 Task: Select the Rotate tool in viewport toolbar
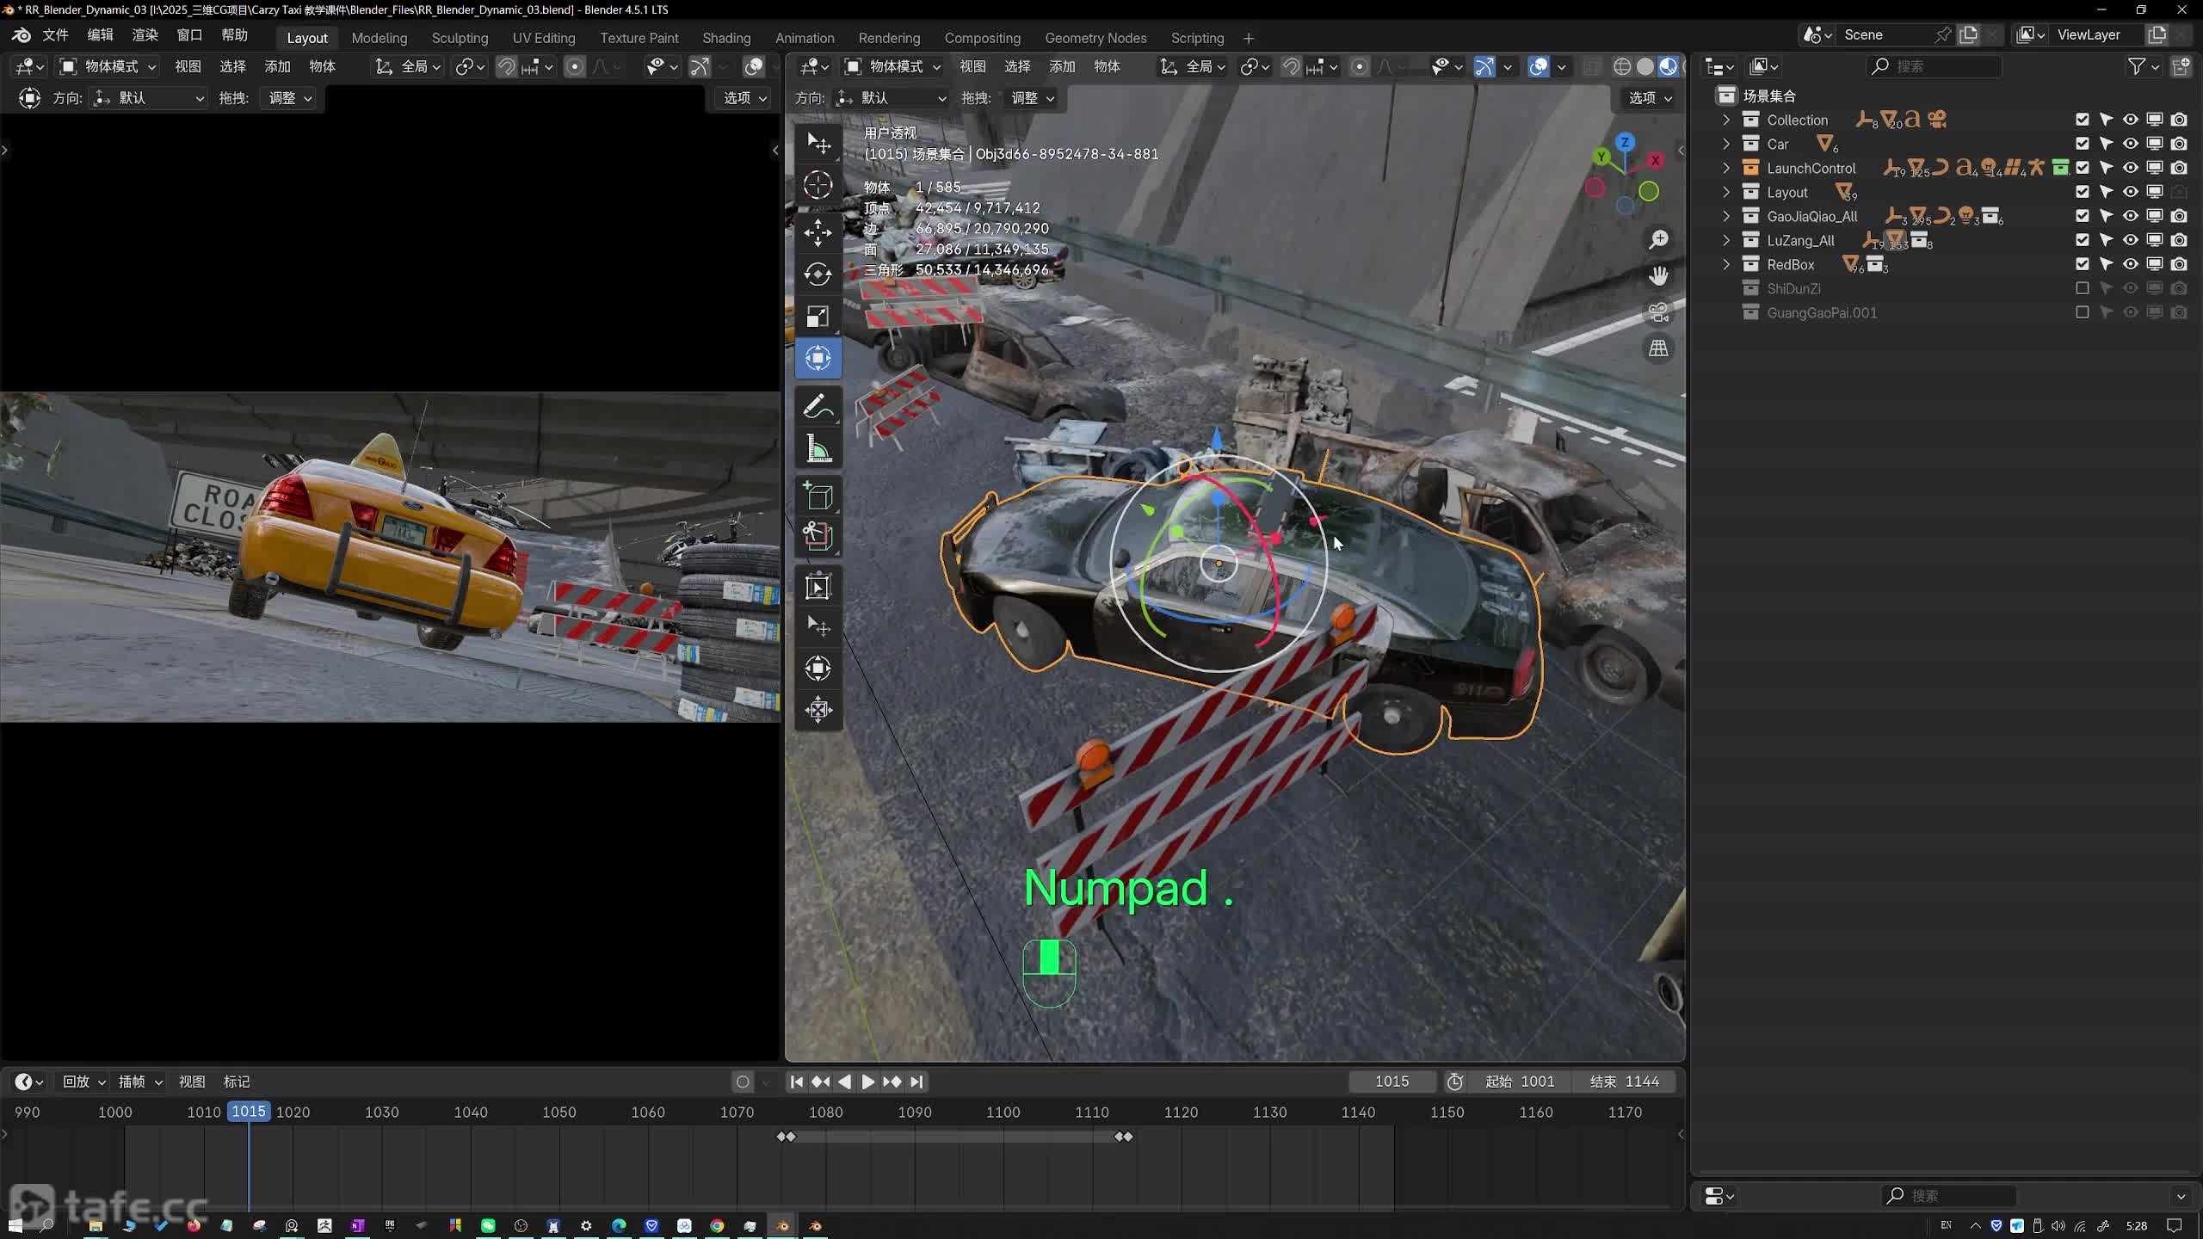(818, 274)
